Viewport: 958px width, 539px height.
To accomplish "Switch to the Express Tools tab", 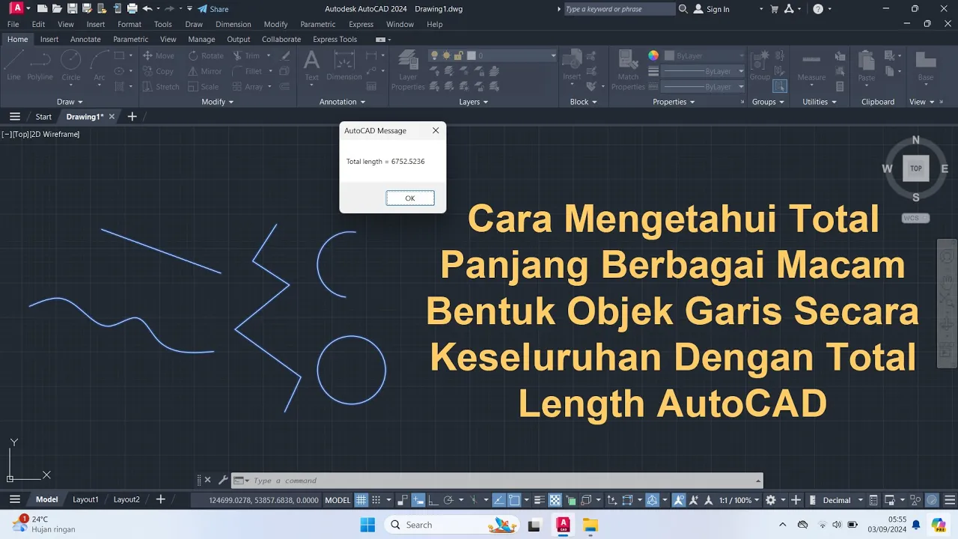I will (335, 39).
